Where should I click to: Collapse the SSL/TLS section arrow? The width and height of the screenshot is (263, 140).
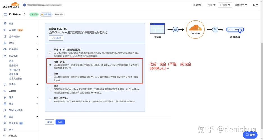[37, 56]
